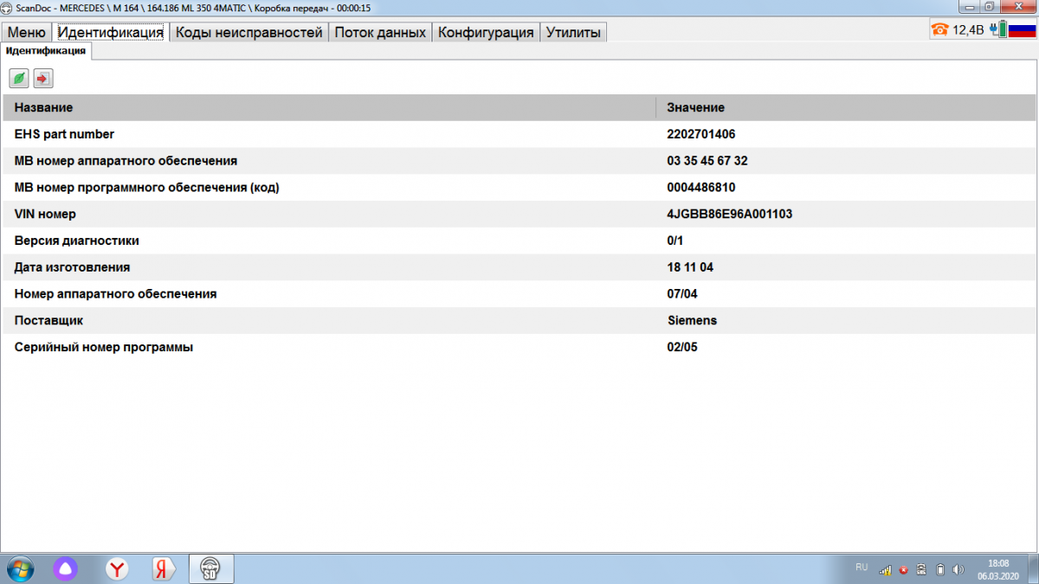
Task: Switch to the ScanDoc taskbar button
Action: 211,568
